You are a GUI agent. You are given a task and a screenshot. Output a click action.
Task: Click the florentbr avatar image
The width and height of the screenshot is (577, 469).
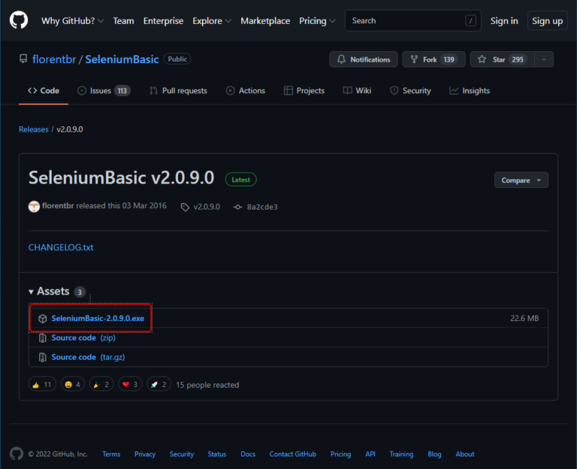point(34,207)
